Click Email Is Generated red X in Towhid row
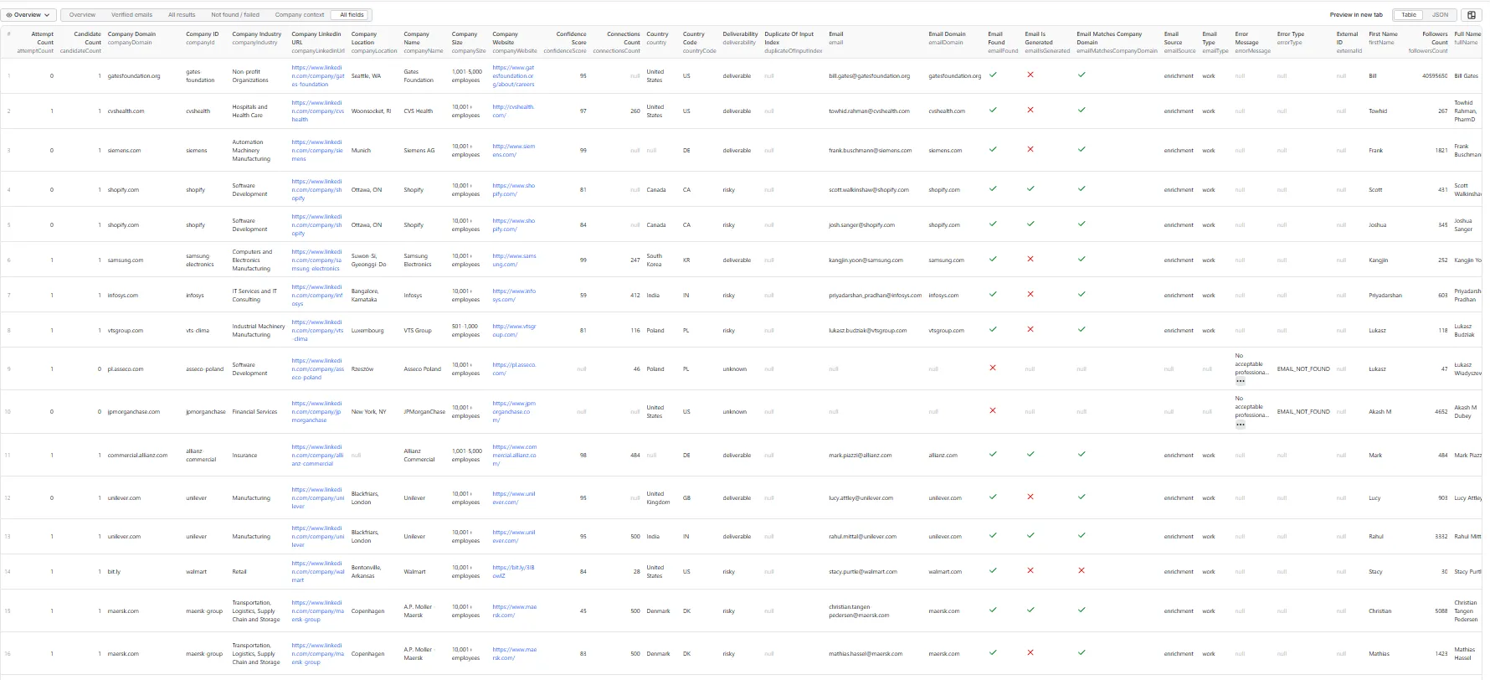This screenshot has width=1490, height=680. (1030, 110)
